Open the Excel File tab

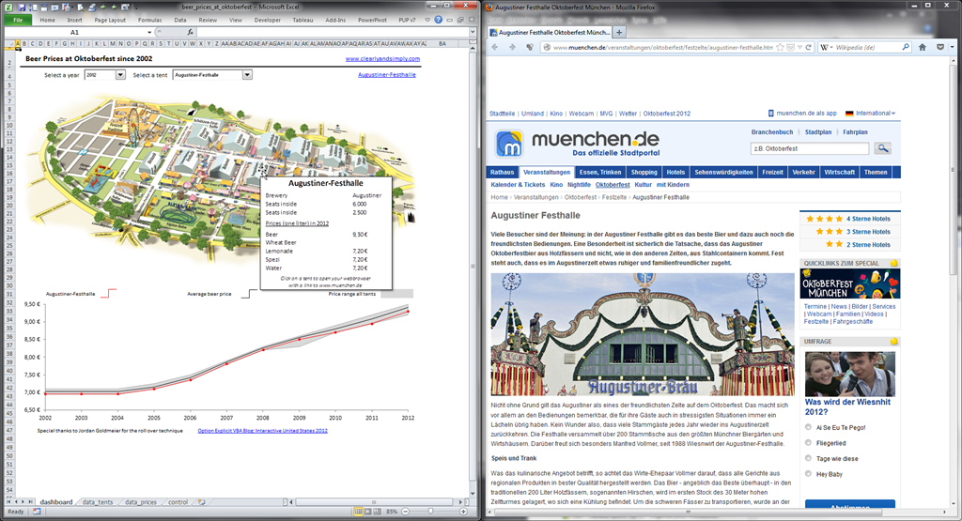point(18,20)
